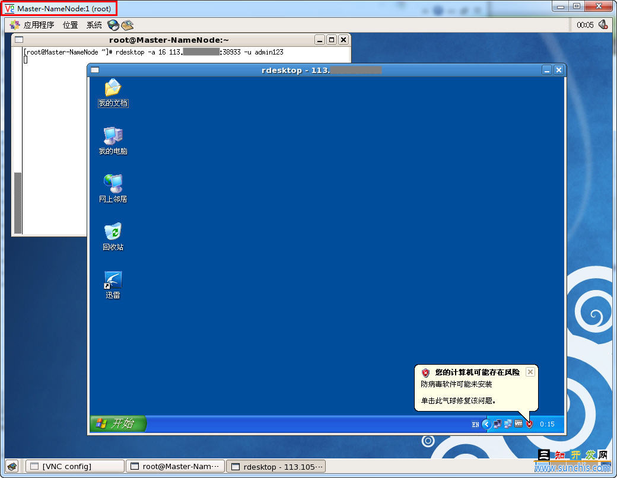
Task: Open the 开始 Start button
Action: [117, 423]
